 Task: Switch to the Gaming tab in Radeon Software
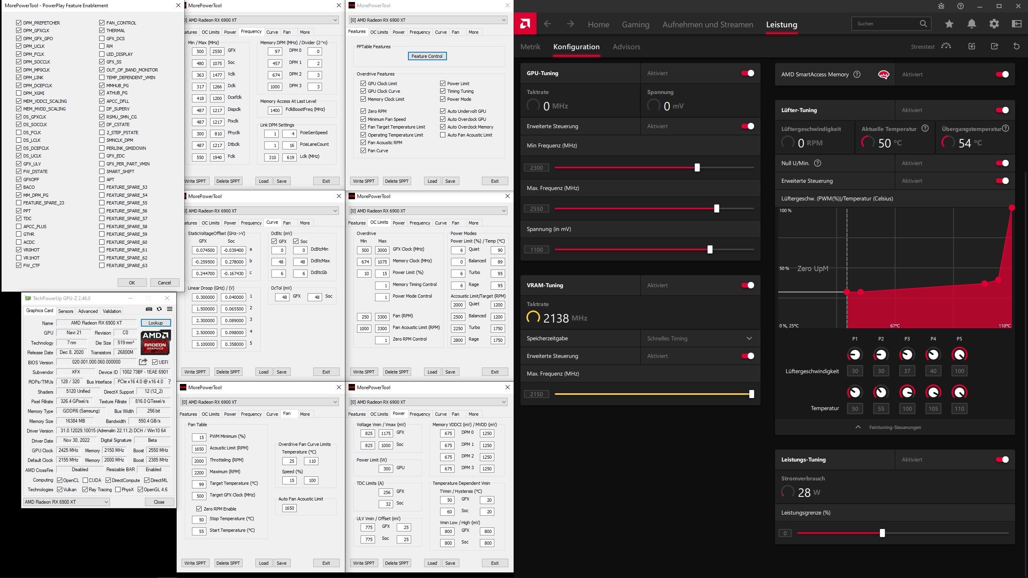[635, 25]
